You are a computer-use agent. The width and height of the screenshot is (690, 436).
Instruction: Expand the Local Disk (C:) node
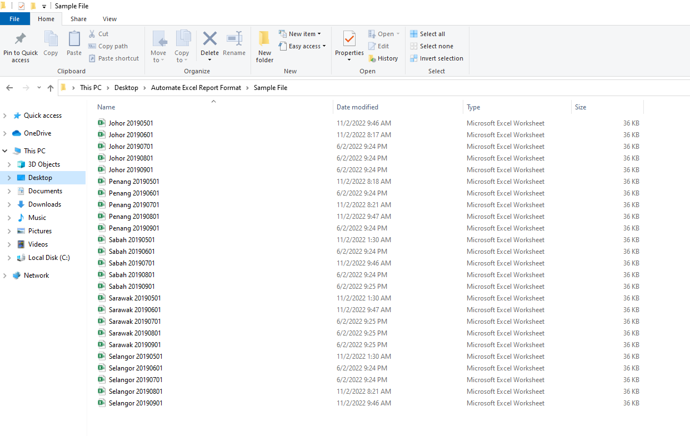pos(9,258)
